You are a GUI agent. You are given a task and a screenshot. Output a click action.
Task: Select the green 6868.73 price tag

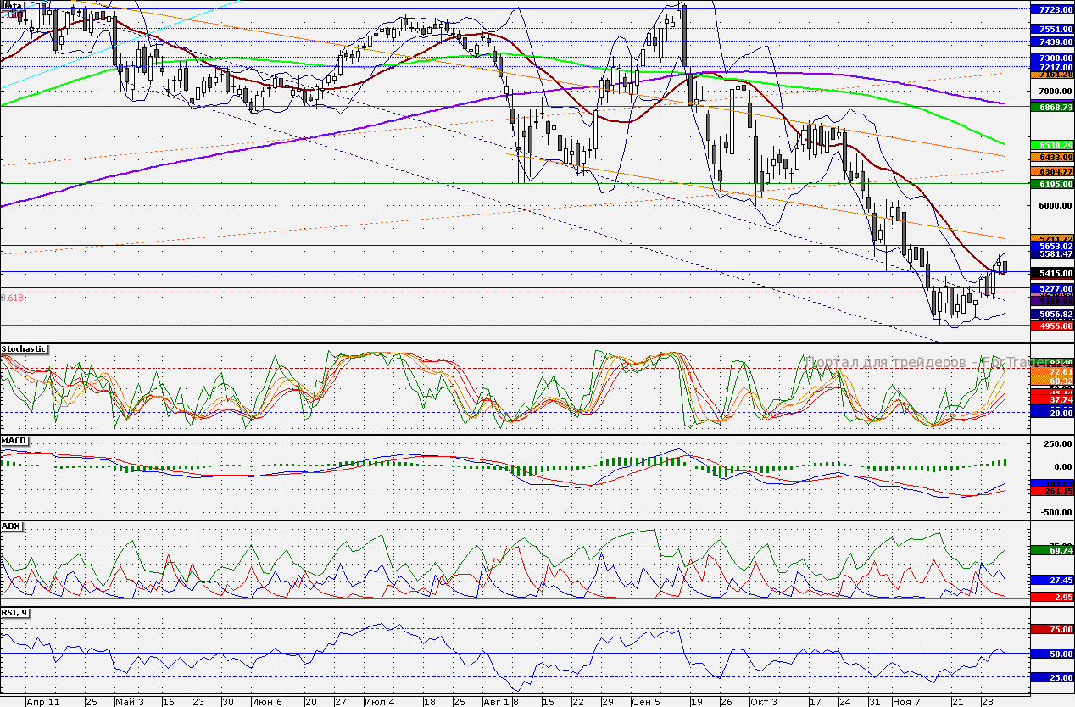tap(1050, 107)
